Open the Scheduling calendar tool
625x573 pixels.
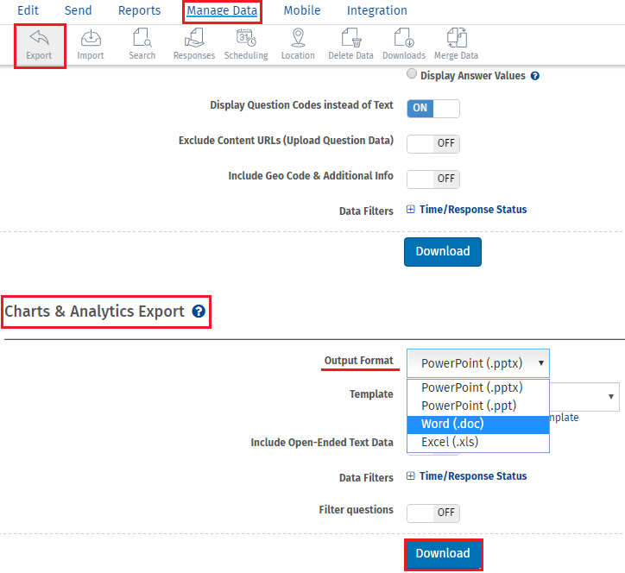pos(246,46)
